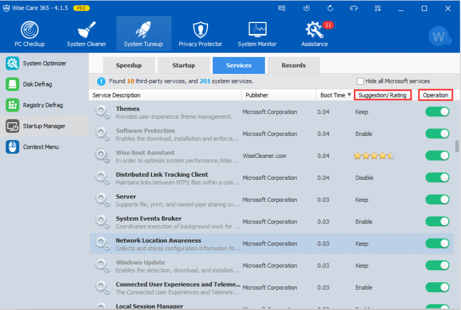Screen dimensions: 461x310
Task: Open System Cleaner broom icon
Action: [x=86, y=30]
